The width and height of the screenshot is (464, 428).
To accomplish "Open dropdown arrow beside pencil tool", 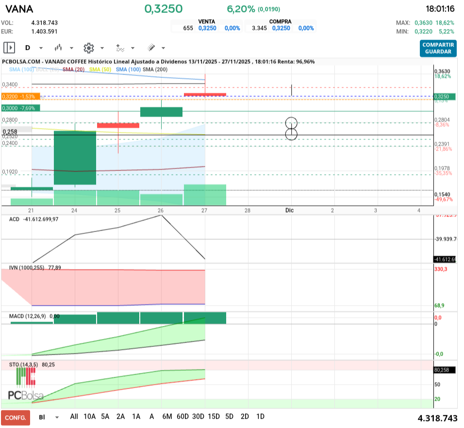I will 163,48.
